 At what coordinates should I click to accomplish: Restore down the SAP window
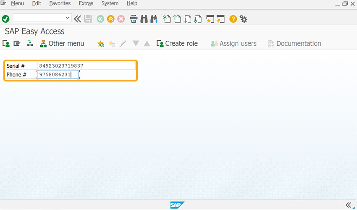(x=345, y=3)
